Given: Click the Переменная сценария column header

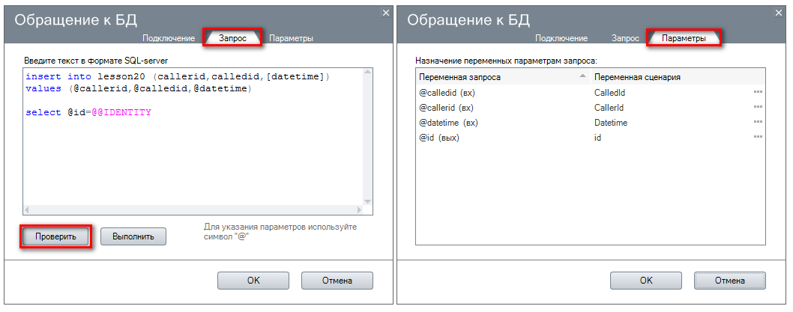Looking at the screenshot, I should (x=637, y=77).
